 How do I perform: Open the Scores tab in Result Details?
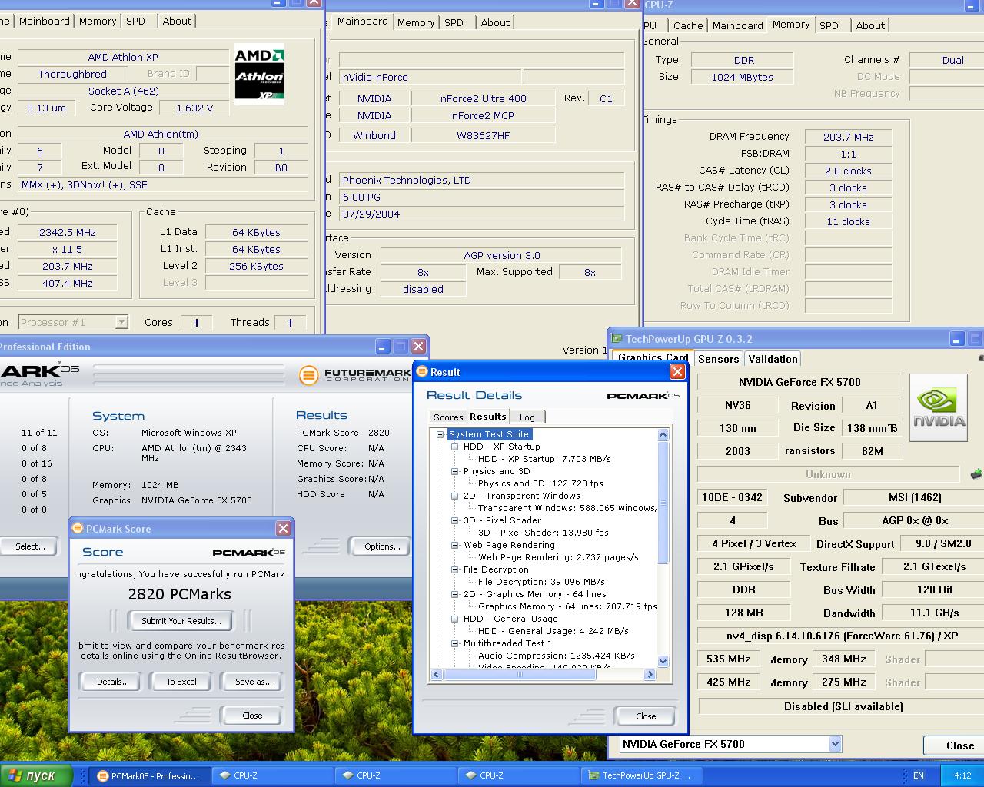[x=448, y=417]
